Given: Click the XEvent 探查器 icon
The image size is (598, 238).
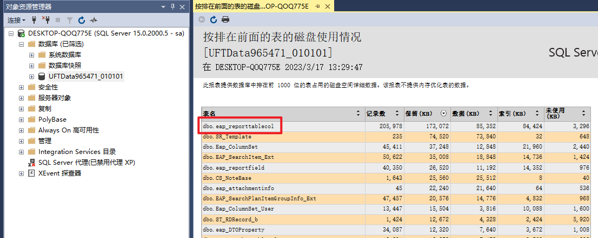Looking at the screenshot, I should point(32,173).
